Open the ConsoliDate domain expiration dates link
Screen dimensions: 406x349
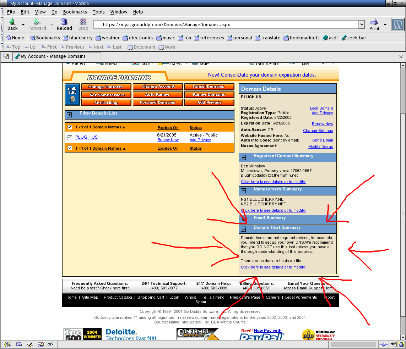(x=262, y=75)
